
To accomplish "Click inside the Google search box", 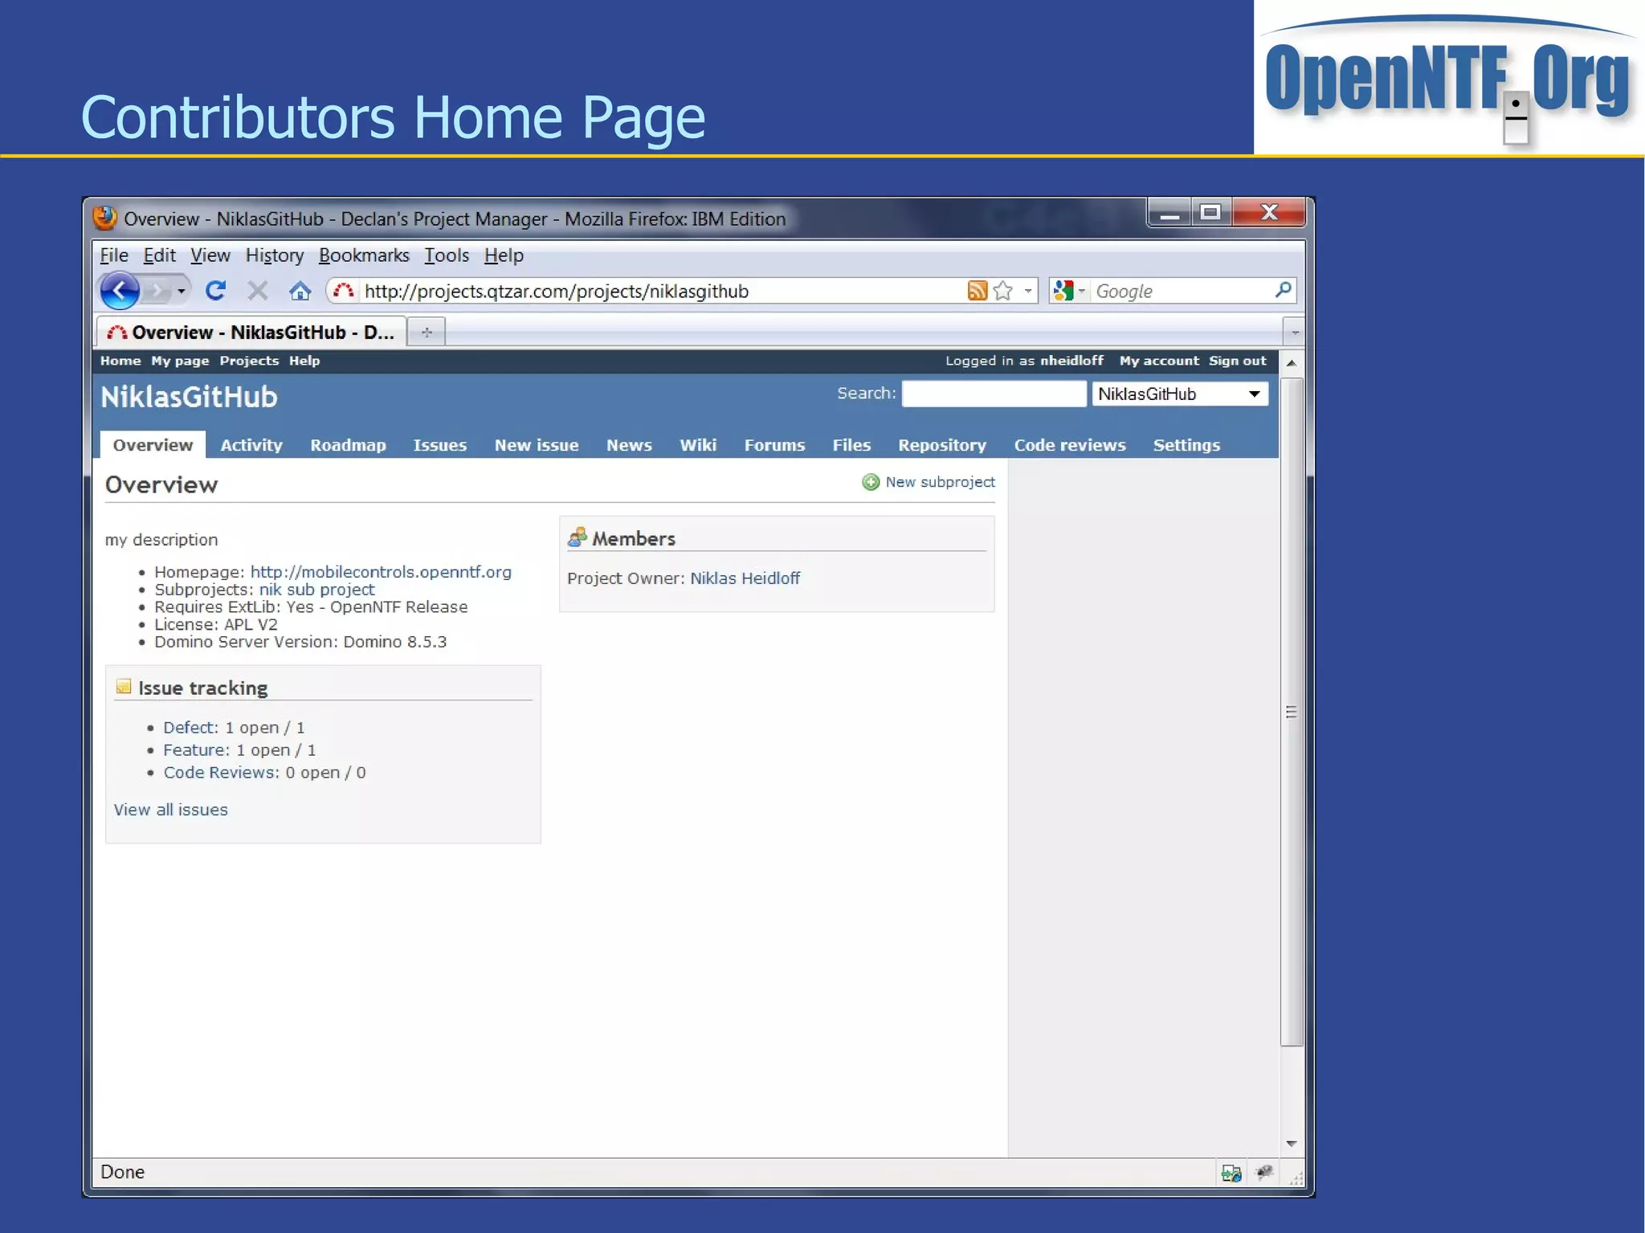I will (1181, 291).
